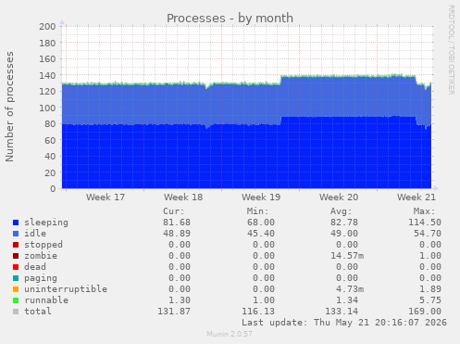
Task: Click sleeping minimum value 68.00
Action: tap(261, 223)
